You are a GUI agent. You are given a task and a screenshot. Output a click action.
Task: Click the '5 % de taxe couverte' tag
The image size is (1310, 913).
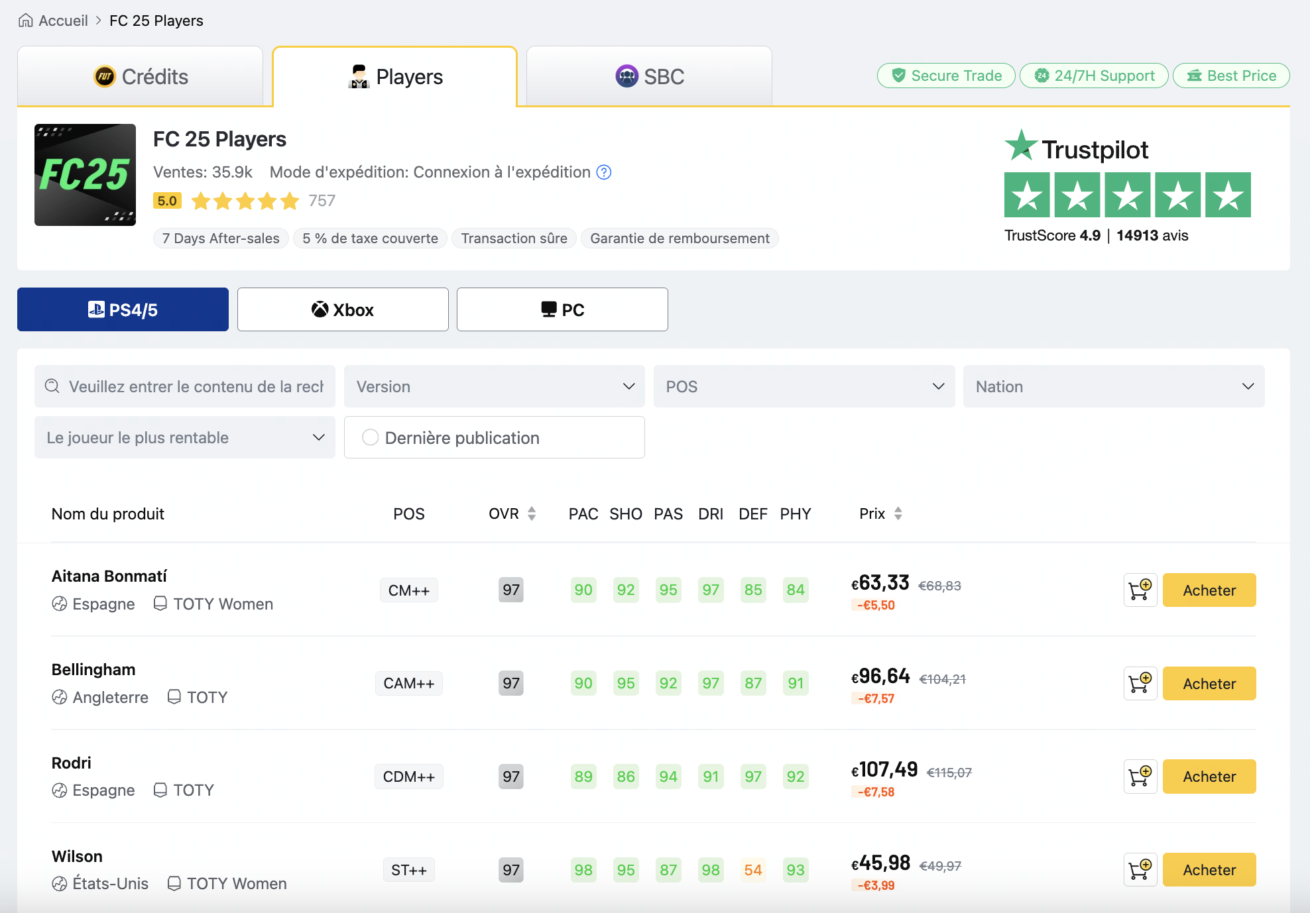click(370, 239)
